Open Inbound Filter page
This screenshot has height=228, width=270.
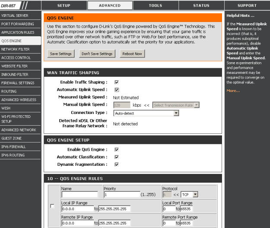pos(20,75)
